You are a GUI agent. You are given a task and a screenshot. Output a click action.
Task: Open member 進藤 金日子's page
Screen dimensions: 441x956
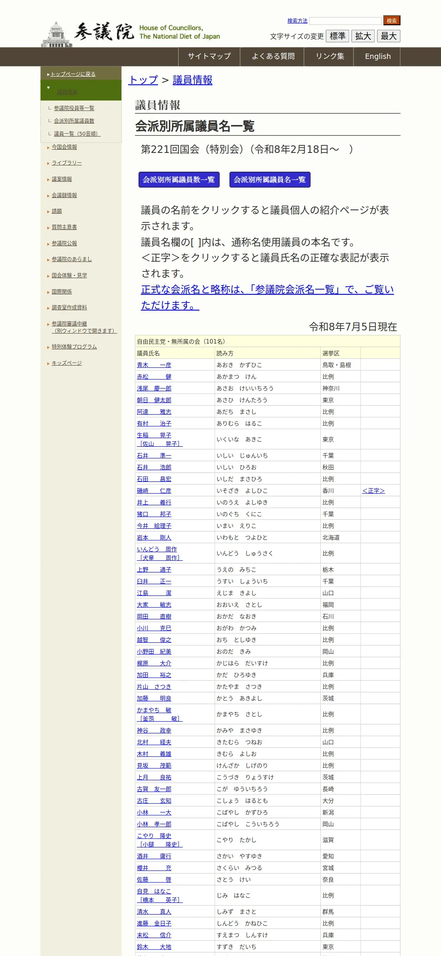click(x=154, y=924)
